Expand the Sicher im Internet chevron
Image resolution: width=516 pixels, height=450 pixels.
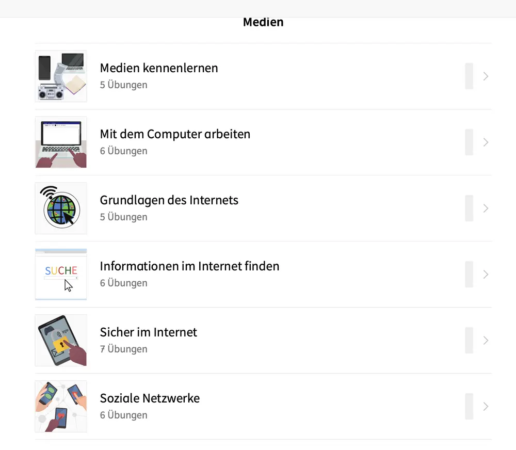pyautogui.click(x=486, y=341)
